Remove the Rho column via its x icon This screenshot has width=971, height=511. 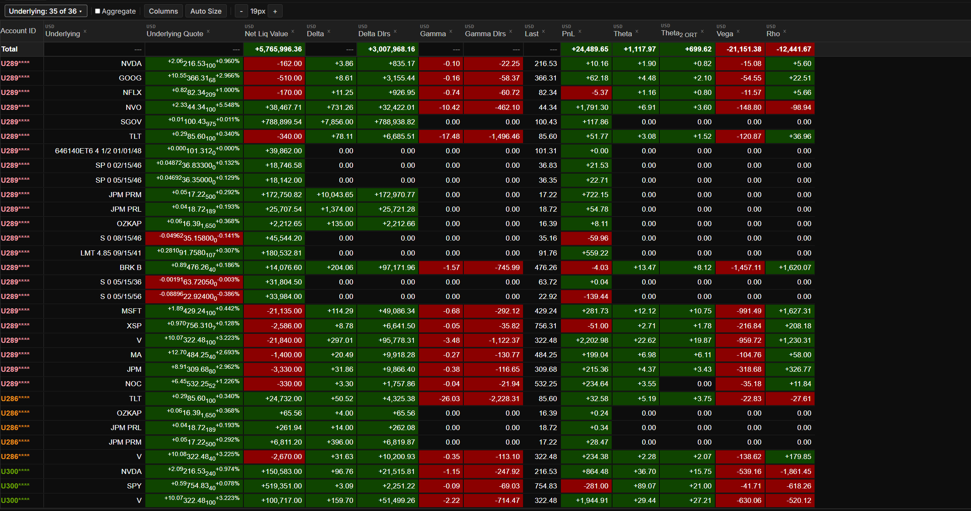[785, 31]
